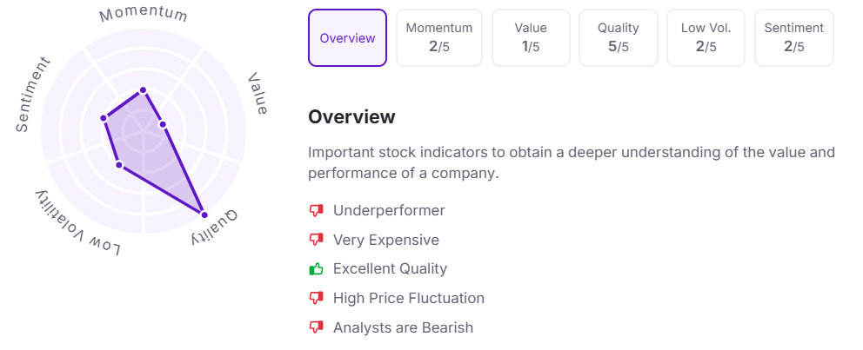Screen dimensions: 863x350
Task: Switch to Value 1/5 tab
Action: pos(531,38)
